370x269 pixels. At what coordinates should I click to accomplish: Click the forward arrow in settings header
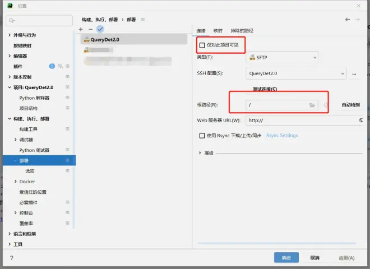point(358,20)
